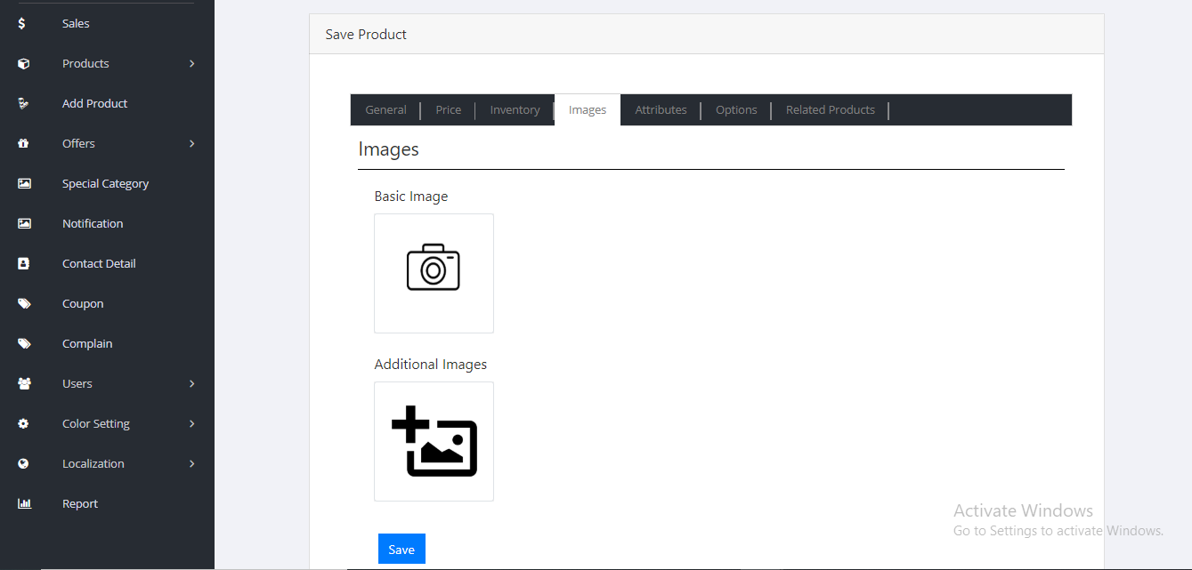Expand the Products submenu chevron

pos(192,64)
